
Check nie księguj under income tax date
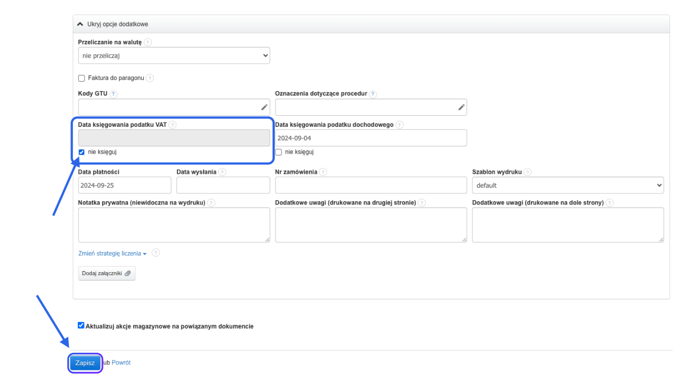(279, 152)
